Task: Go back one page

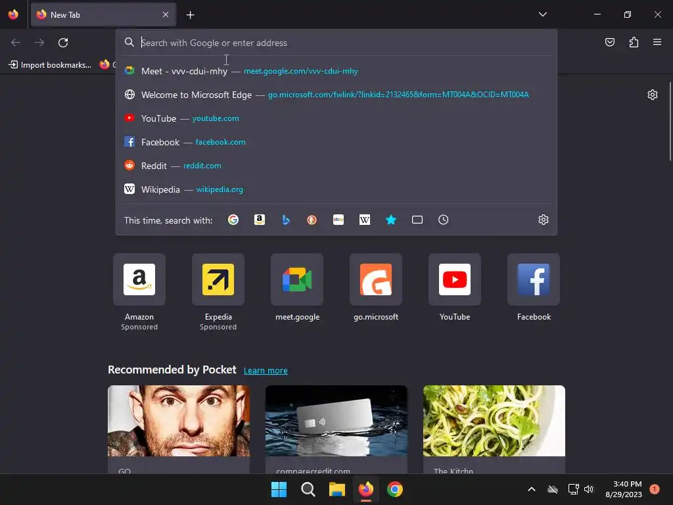Action: [16, 43]
